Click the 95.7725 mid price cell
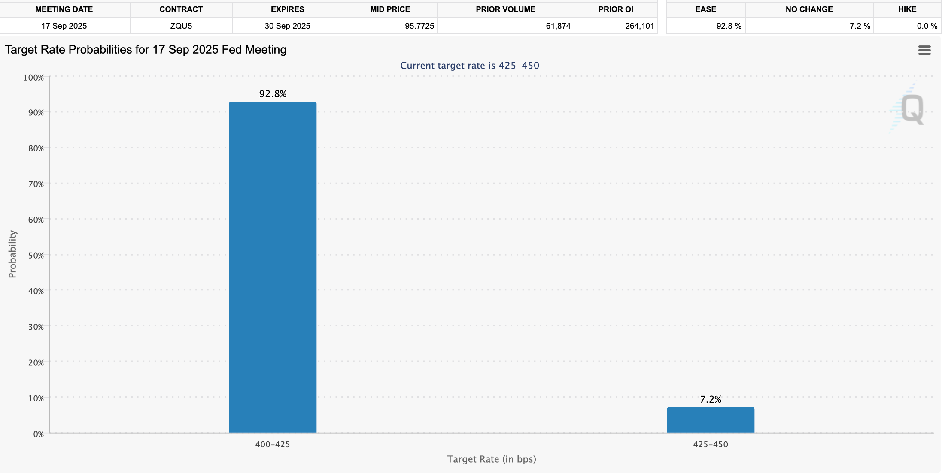 tap(419, 26)
